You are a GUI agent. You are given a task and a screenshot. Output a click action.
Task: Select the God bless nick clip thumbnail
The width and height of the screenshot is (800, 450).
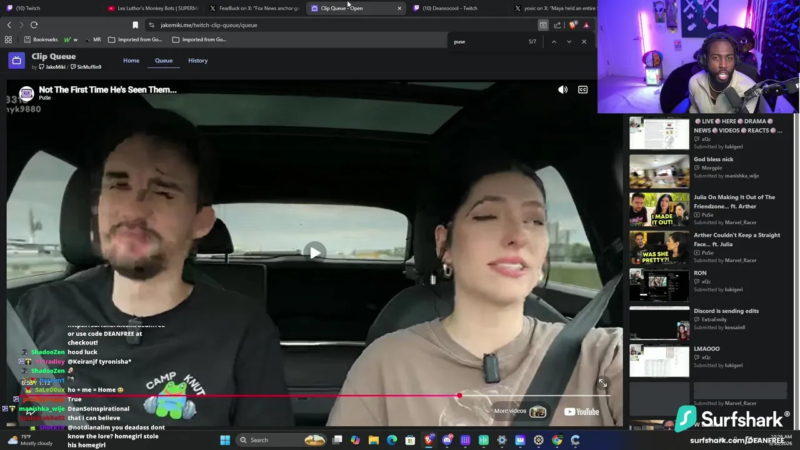[659, 171]
